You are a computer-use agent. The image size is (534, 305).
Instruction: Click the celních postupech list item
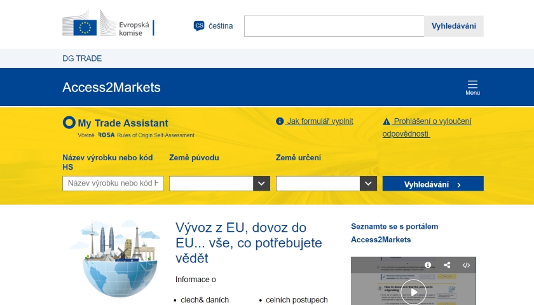pos(297,300)
